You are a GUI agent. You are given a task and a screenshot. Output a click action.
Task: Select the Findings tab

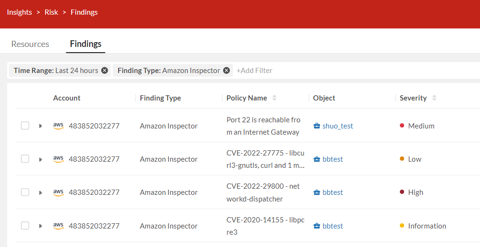pyautogui.click(x=85, y=44)
